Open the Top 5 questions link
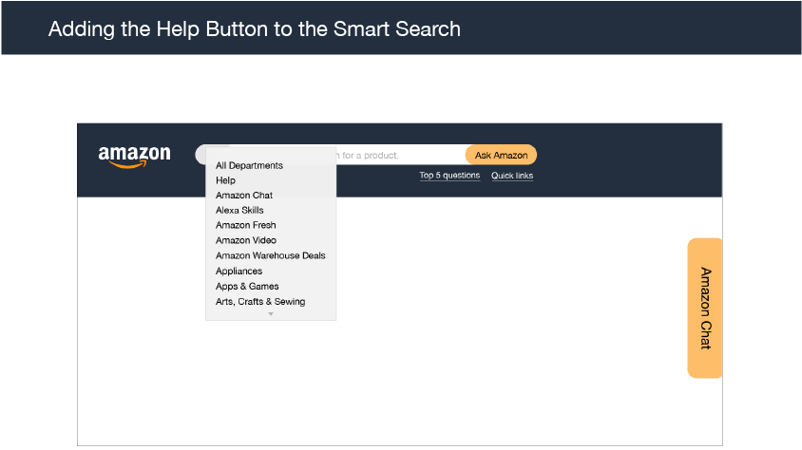802x450 pixels. click(449, 176)
